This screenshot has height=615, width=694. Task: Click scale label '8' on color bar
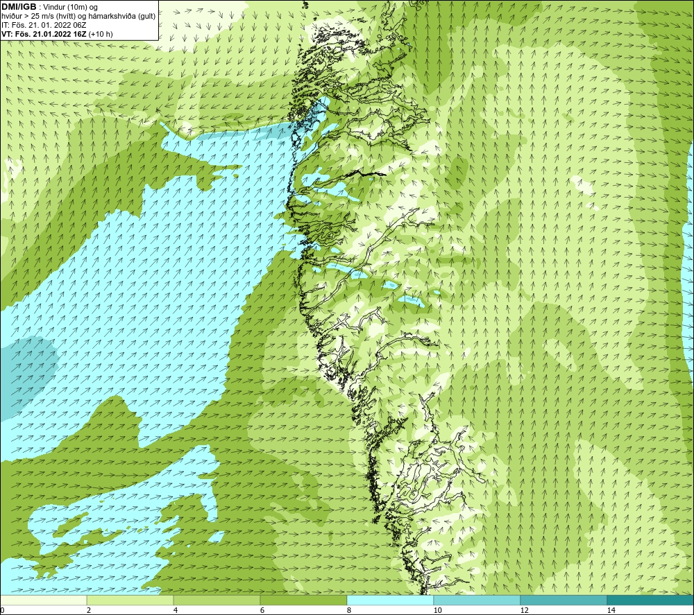[x=349, y=610]
